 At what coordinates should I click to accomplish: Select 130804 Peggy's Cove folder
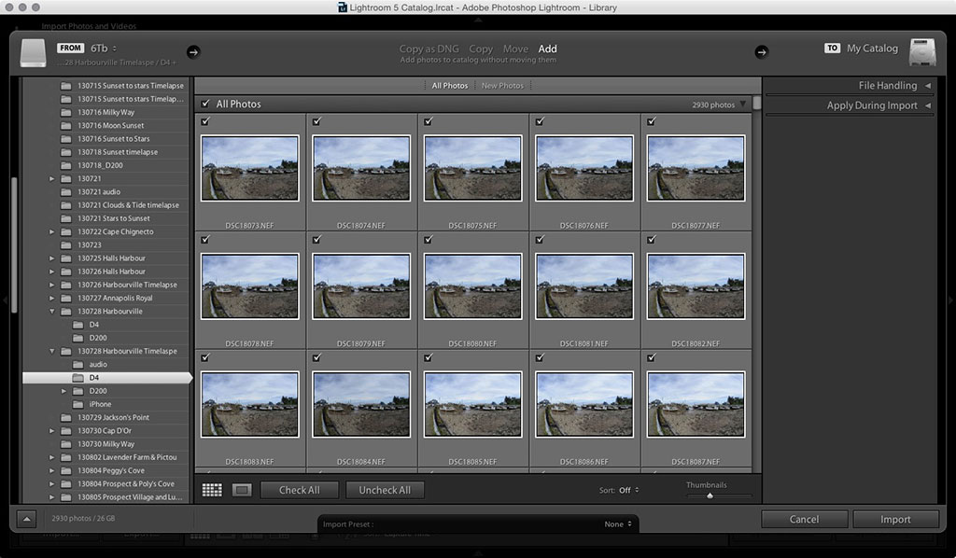pyautogui.click(x=111, y=470)
